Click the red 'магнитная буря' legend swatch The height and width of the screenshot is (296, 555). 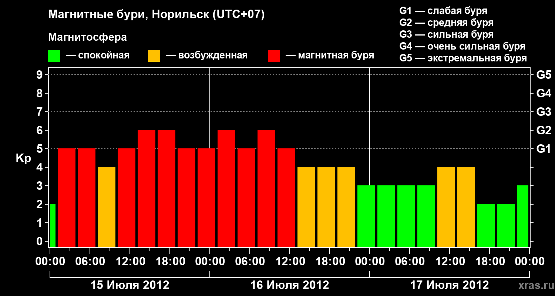tap(274, 56)
